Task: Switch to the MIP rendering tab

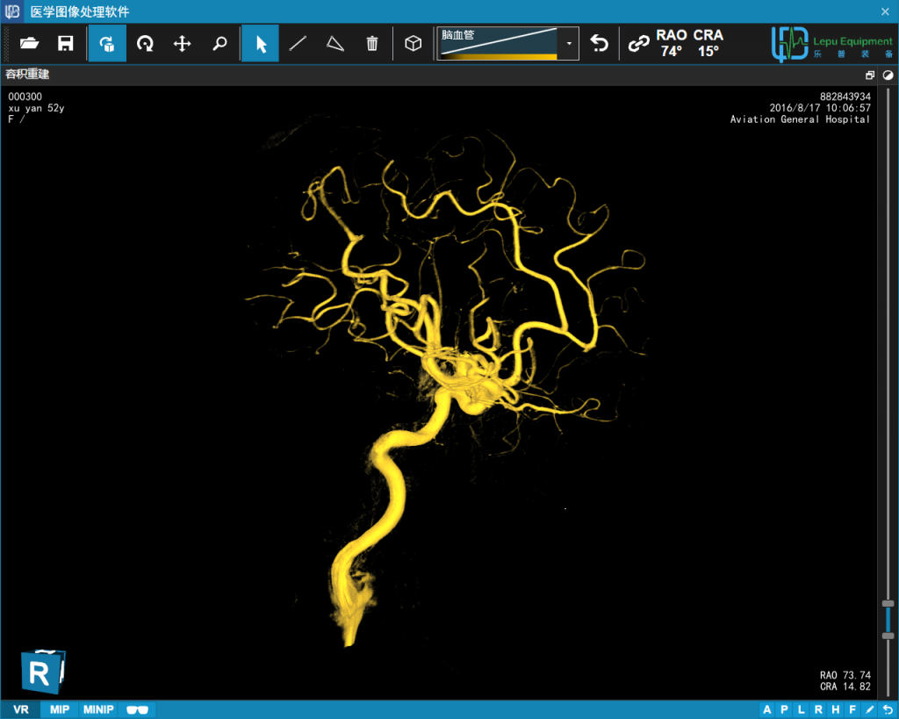Action: [x=59, y=709]
